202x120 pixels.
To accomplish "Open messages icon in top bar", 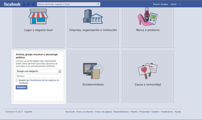I will (x=29, y=4).
